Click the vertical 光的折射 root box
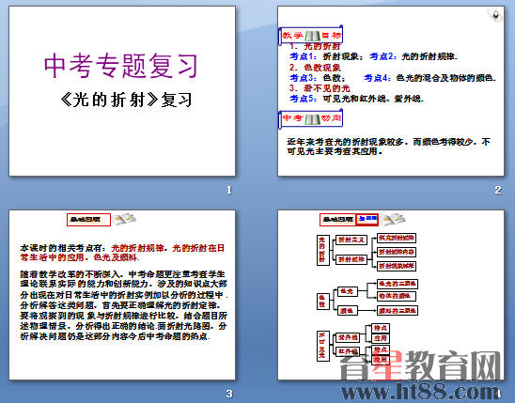This screenshot has height=403, width=515. 323,250
